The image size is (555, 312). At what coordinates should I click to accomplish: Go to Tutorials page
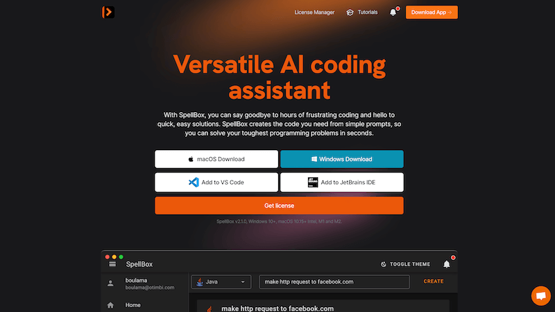click(x=368, y=12)
